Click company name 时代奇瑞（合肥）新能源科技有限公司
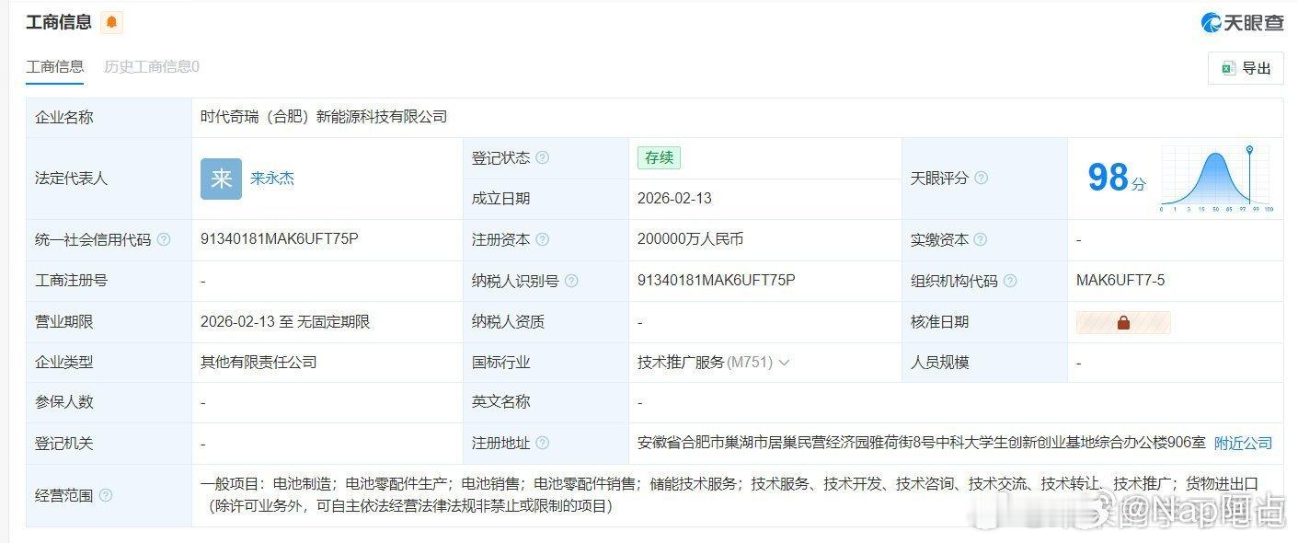This screenshot has height=543, width=1298. 324,117
